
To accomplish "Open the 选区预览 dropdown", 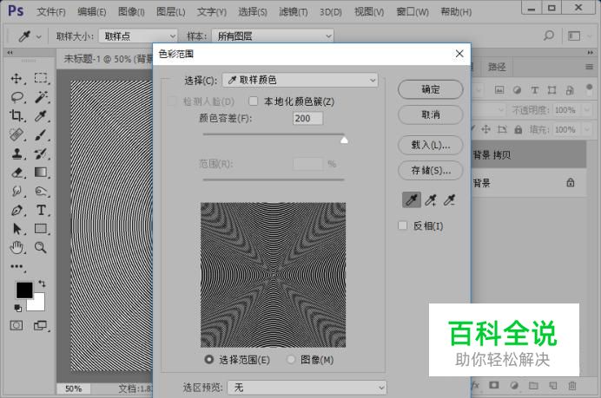I will [x=307, y=388].
